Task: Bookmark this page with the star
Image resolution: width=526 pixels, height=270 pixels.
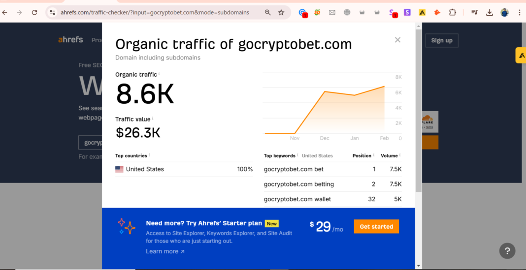Action: click(x=281, y=12)
